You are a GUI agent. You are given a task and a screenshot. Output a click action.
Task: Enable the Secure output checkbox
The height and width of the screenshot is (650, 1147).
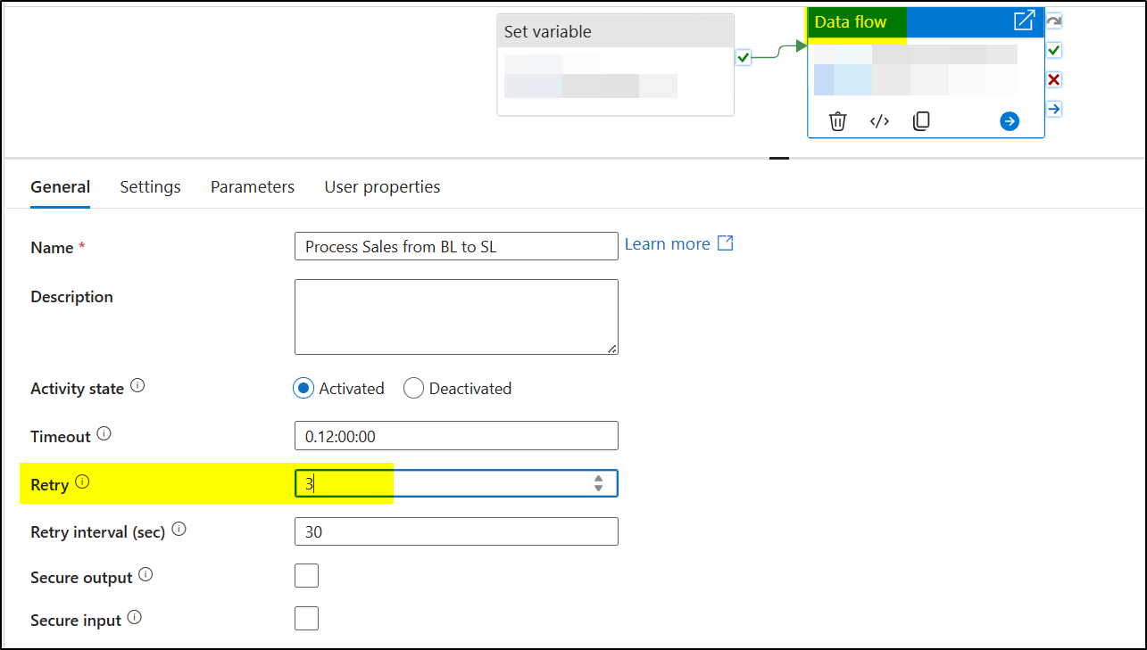pyautogui.click(x=306, y=575)
